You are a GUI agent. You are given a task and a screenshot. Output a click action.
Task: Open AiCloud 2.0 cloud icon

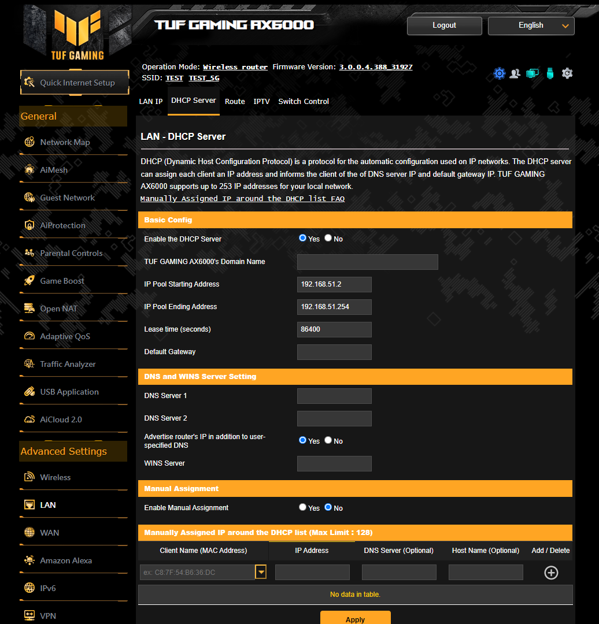pos(29,419)
